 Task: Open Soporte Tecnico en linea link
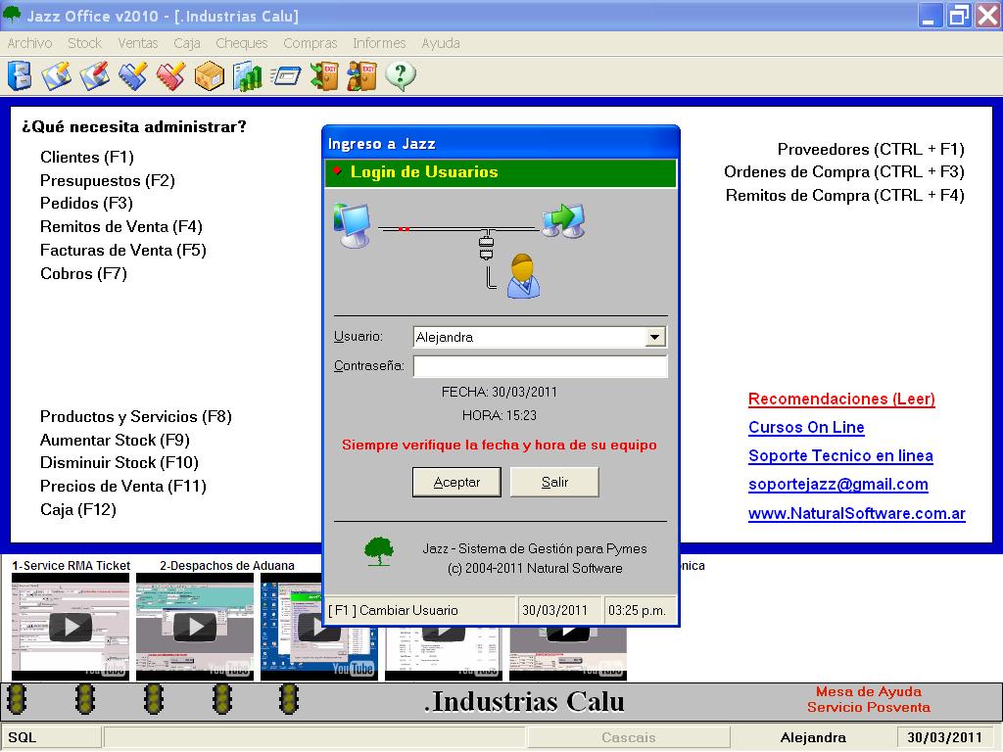(x=840, y=456)
